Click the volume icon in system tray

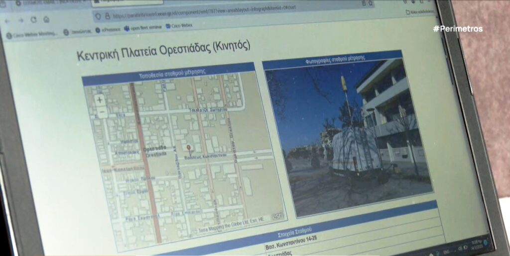pos(460,249)
